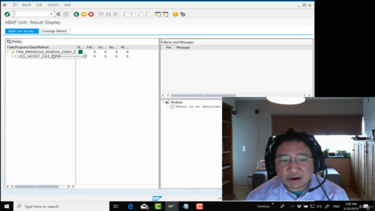Click the 'Ex...' column header
This screenshot has height=211, width=375.
pyautogui.click(x=102, y=47)
